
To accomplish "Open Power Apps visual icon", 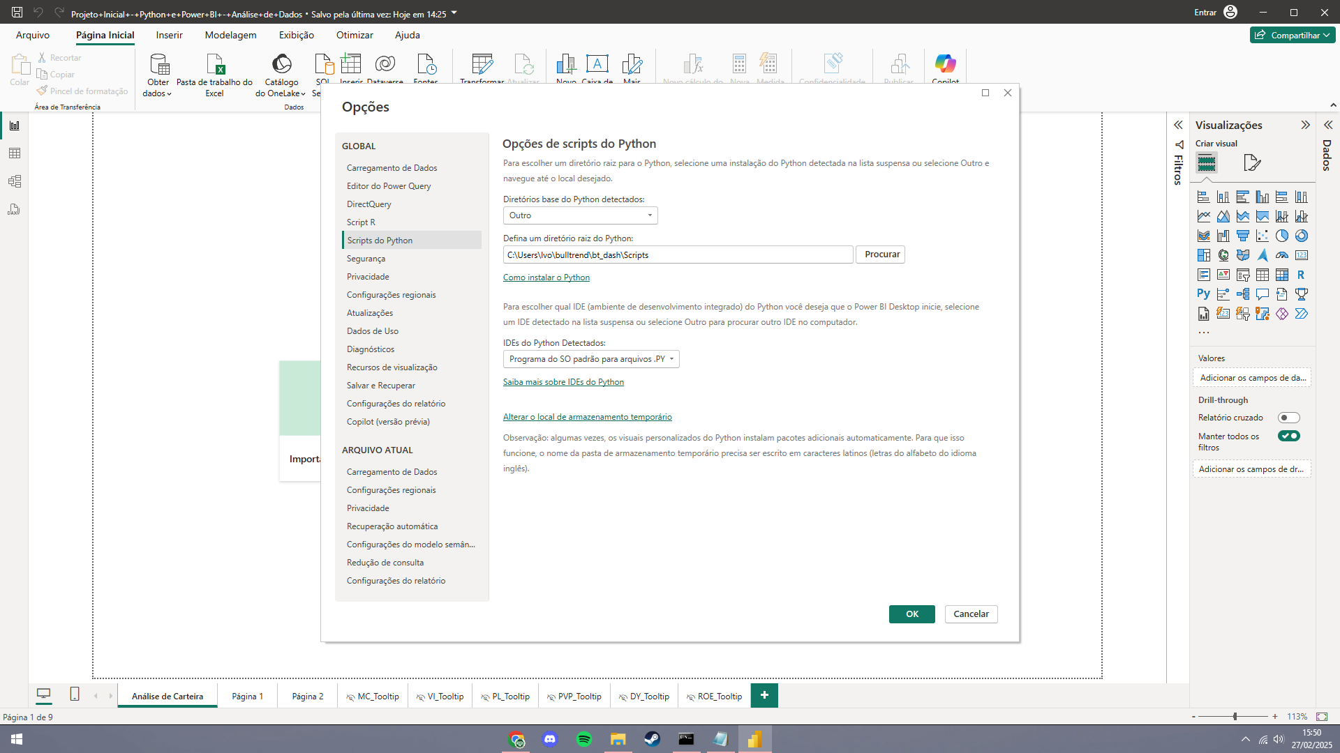I will [x=1282, y=314].
